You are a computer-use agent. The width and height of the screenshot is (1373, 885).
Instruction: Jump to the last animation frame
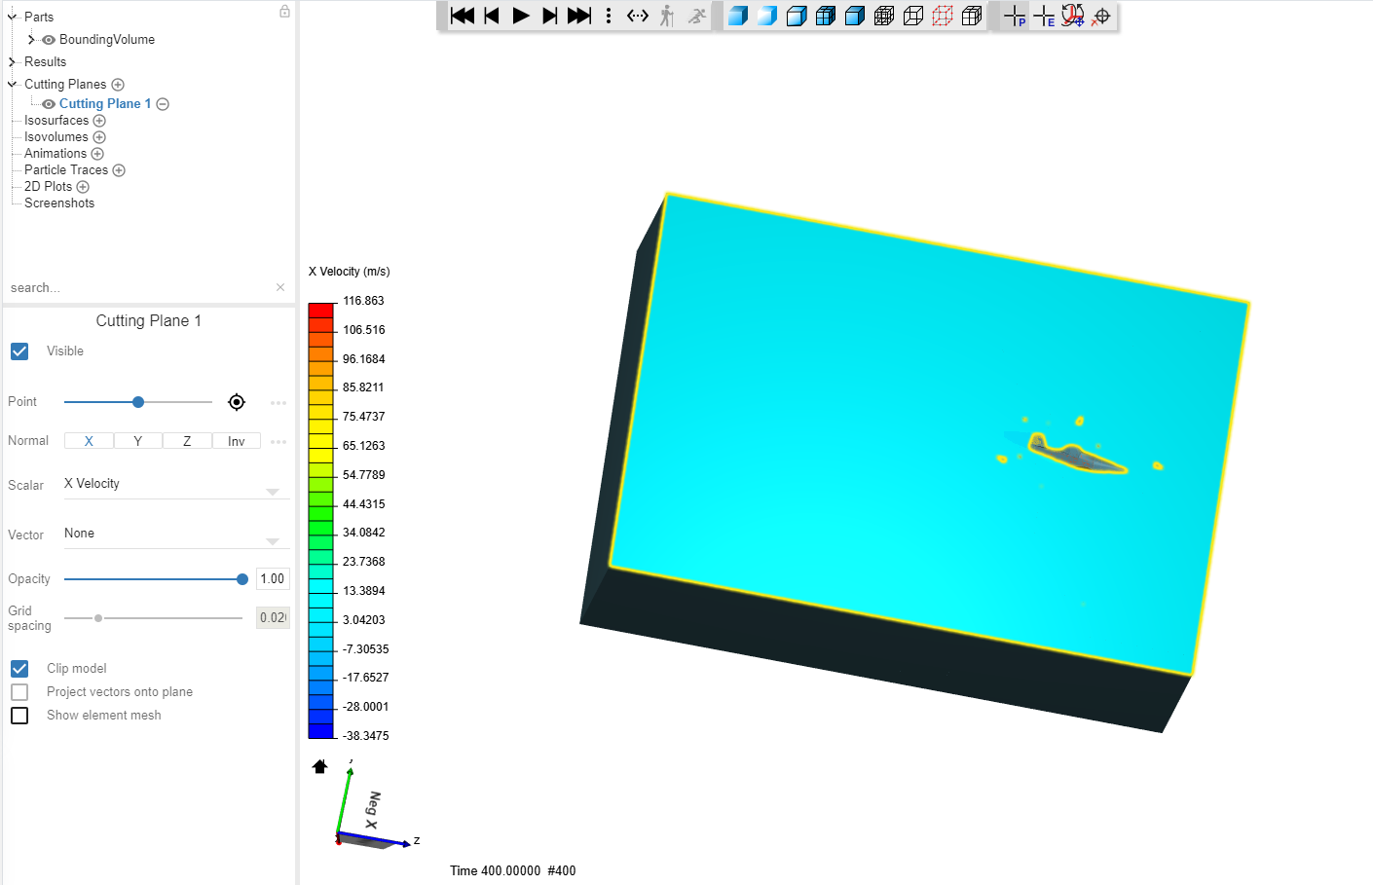579,16
